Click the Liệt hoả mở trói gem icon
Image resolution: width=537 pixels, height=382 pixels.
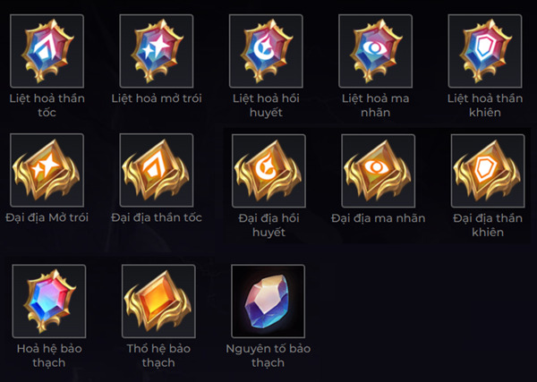(x=157, y=50)
